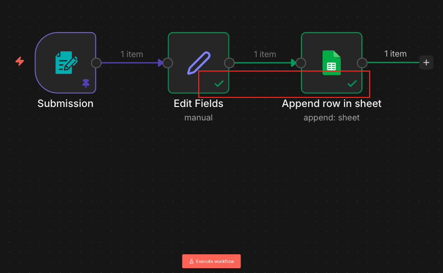Screen dimensions: 443x273
Task: Open the Submission form trigger node icon
Action: [x=66, y=62]
